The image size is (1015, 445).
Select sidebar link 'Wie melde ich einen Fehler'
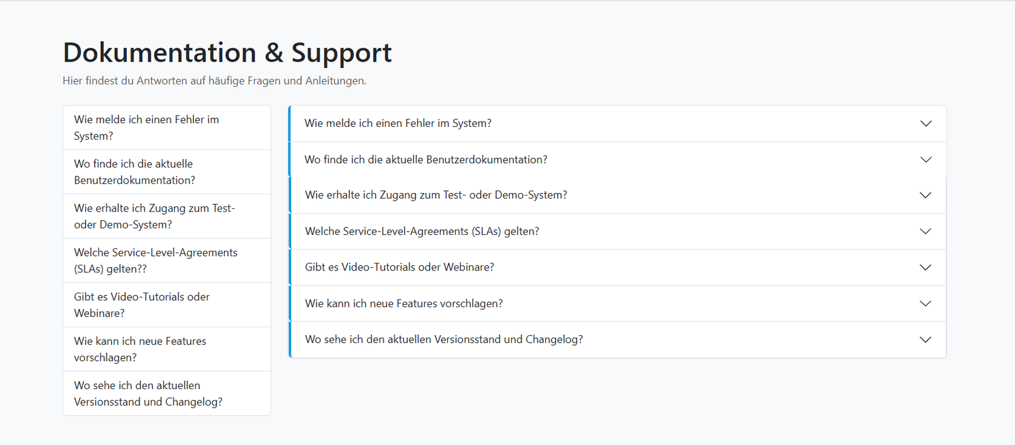click(147, 128)
